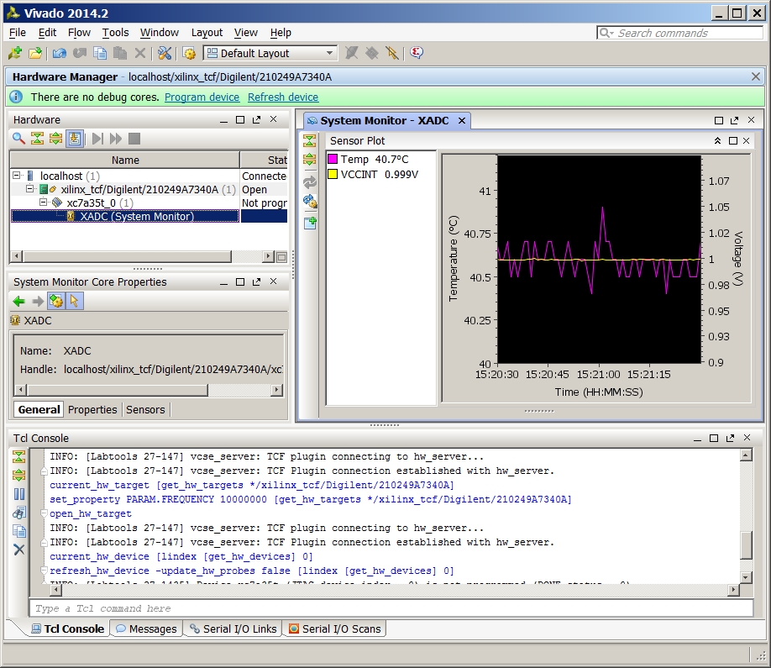Open the Default Layout dropdown
The height and width of the screenshot is (668, 771).
tap(270, 53)
